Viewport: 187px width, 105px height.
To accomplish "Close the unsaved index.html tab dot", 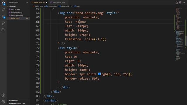I will coord(46,3).
